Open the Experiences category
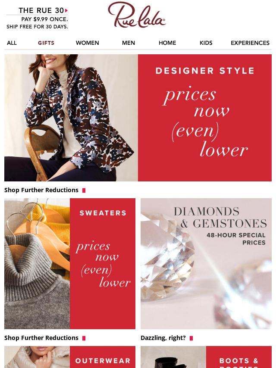The height and width of the screenshot is (368, 276). (x=250, y=43)
